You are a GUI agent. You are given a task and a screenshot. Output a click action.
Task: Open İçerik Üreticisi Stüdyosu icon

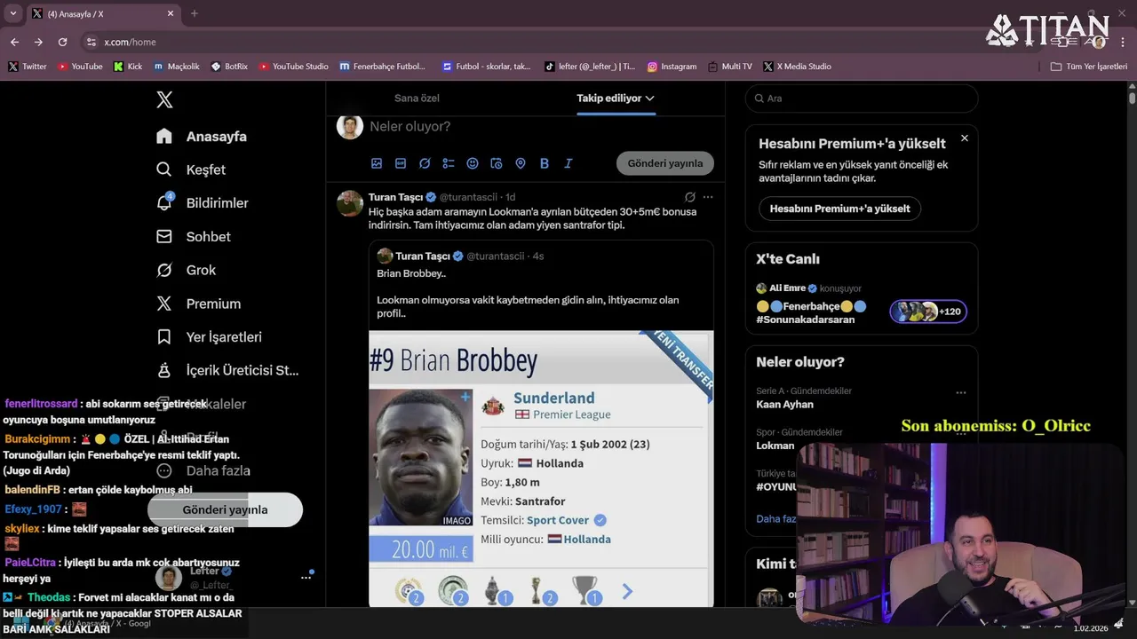point(164,370)
